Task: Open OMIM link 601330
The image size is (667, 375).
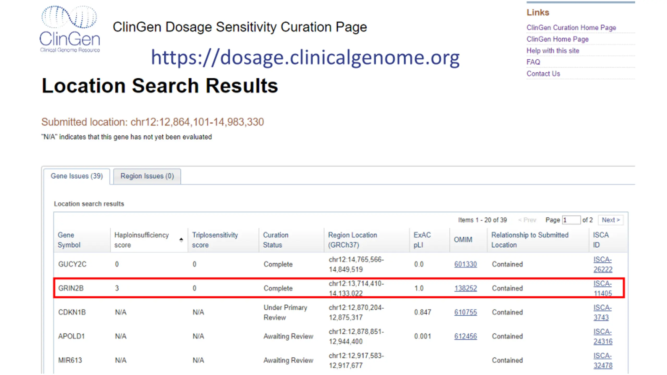Action: click(x=465, y=264)
